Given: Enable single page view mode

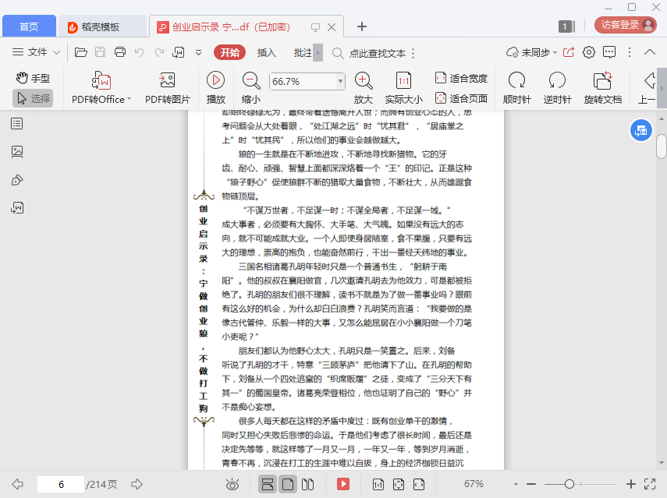Looking at the screenshot, I should click(x=288, y=485).
